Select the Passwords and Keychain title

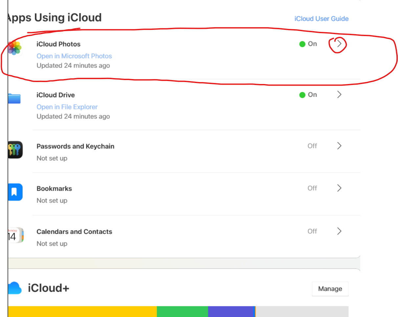[x=76, y=146]
